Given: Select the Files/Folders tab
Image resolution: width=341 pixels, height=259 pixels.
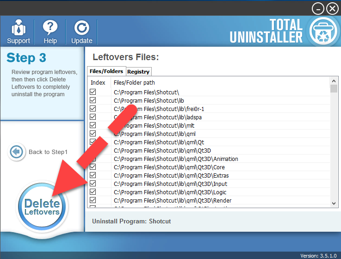Looking at the screenshot, I should (x=106, y=71).
